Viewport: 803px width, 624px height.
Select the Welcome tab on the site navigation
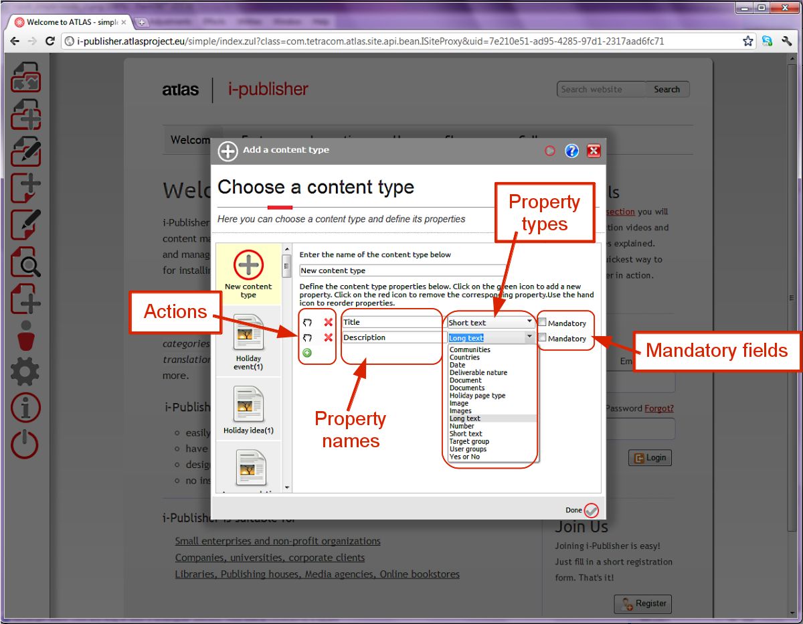pos(190,140)
